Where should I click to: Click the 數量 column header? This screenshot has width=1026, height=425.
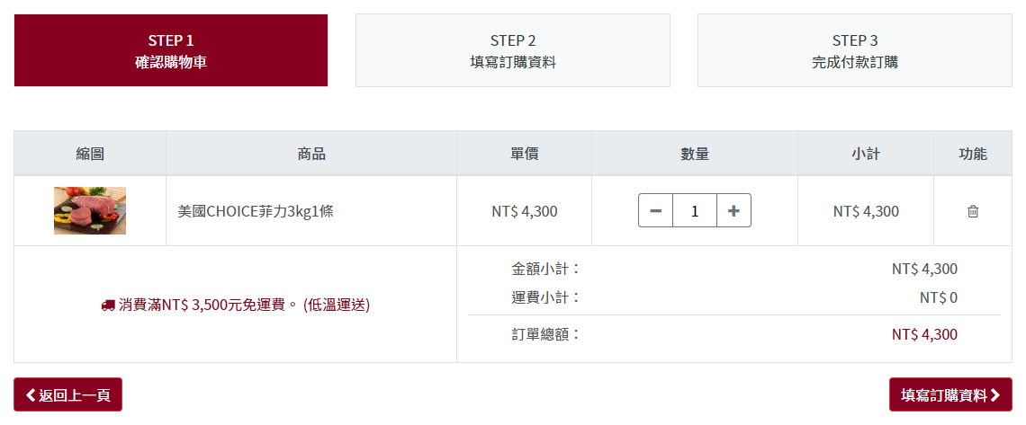(x=694, y=154)
